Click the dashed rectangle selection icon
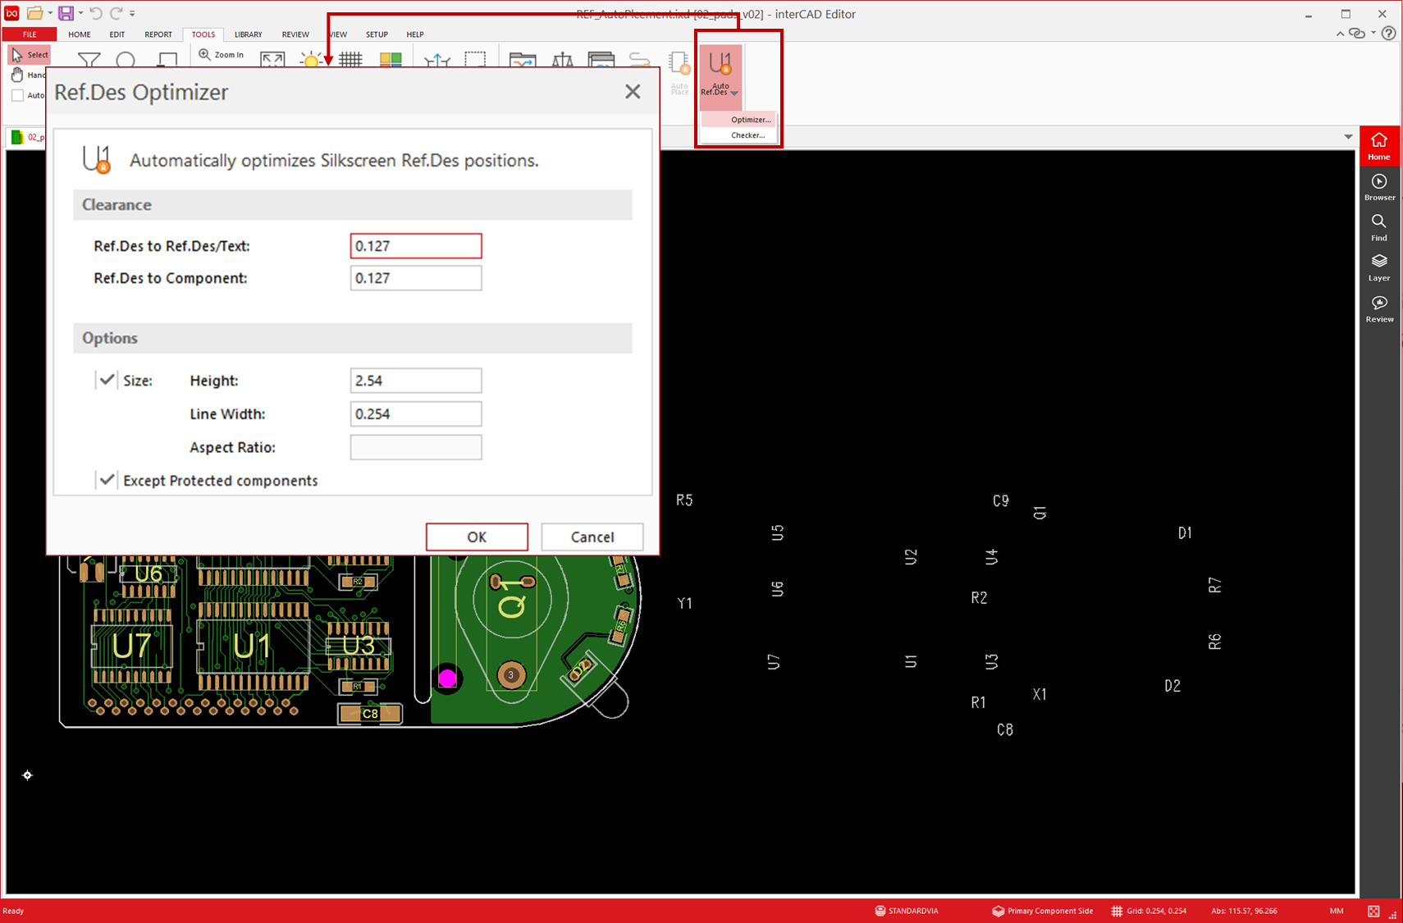The height and width of the screenshot is (923, 1403). click(x=475, y=60)
